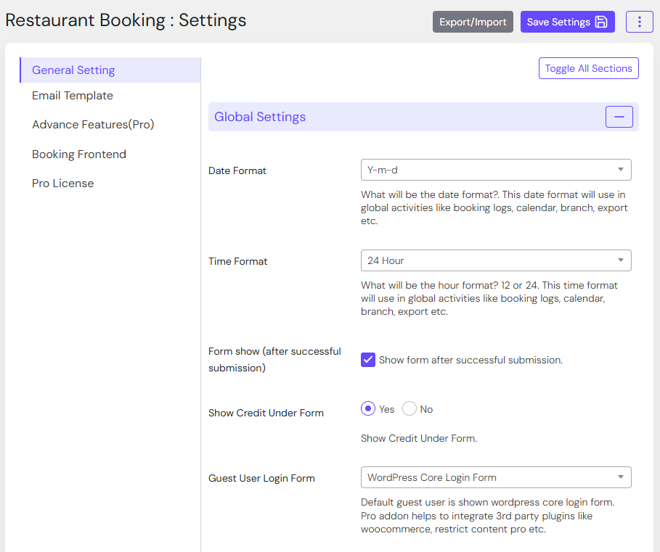Open the Guest User Login Form dropdown
Viewport: 660px width, 552px height.
click(x=496, y=477)
